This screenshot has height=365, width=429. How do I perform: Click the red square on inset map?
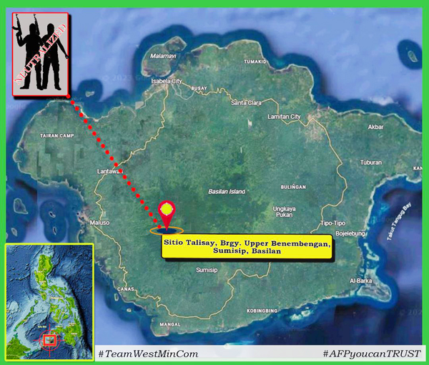pyautogui.click(x=49, y=340)
